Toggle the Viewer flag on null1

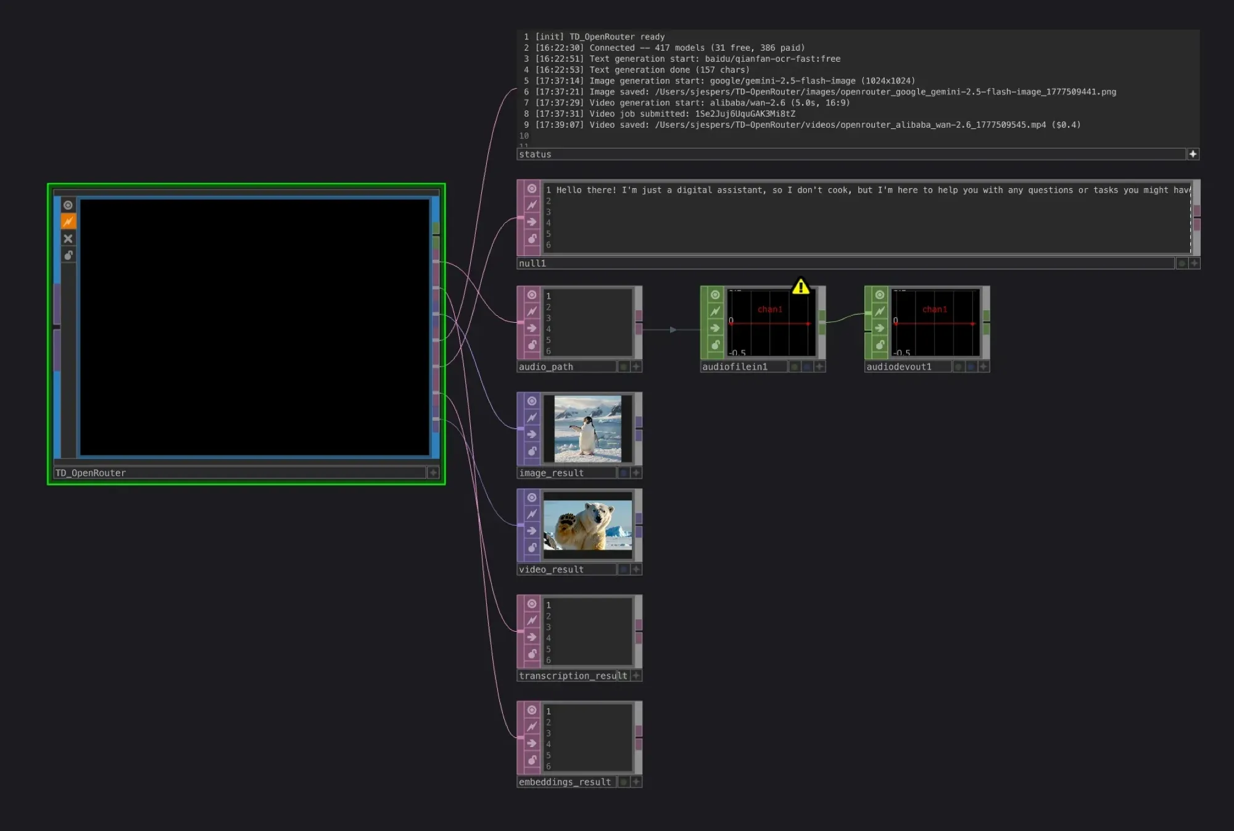pyautogui.click(x=532, y=188)
